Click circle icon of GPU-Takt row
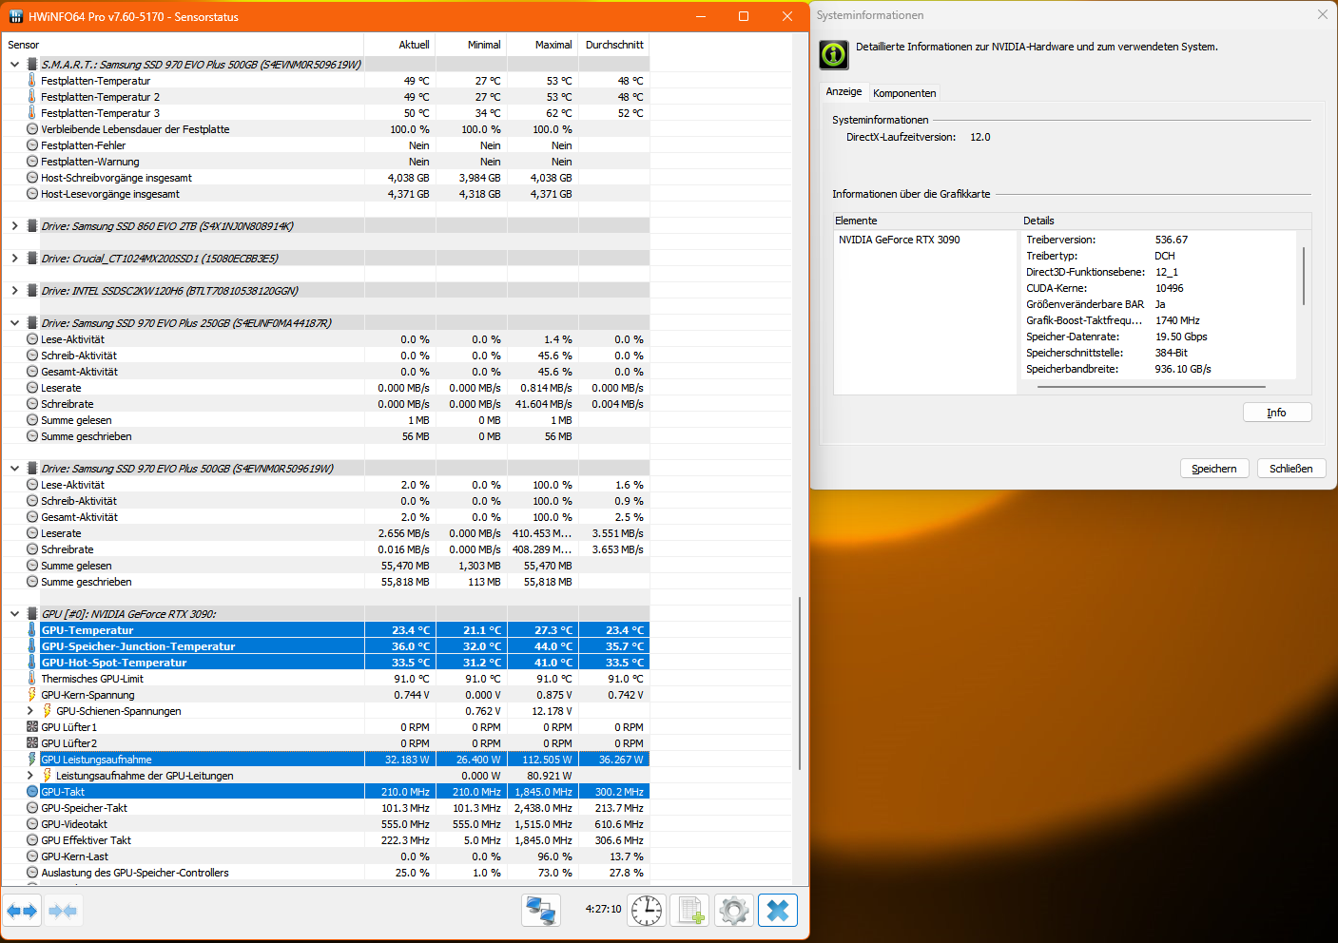This screenshot has height=943, width=1338. pyautogui.click(x=32, y=792)
